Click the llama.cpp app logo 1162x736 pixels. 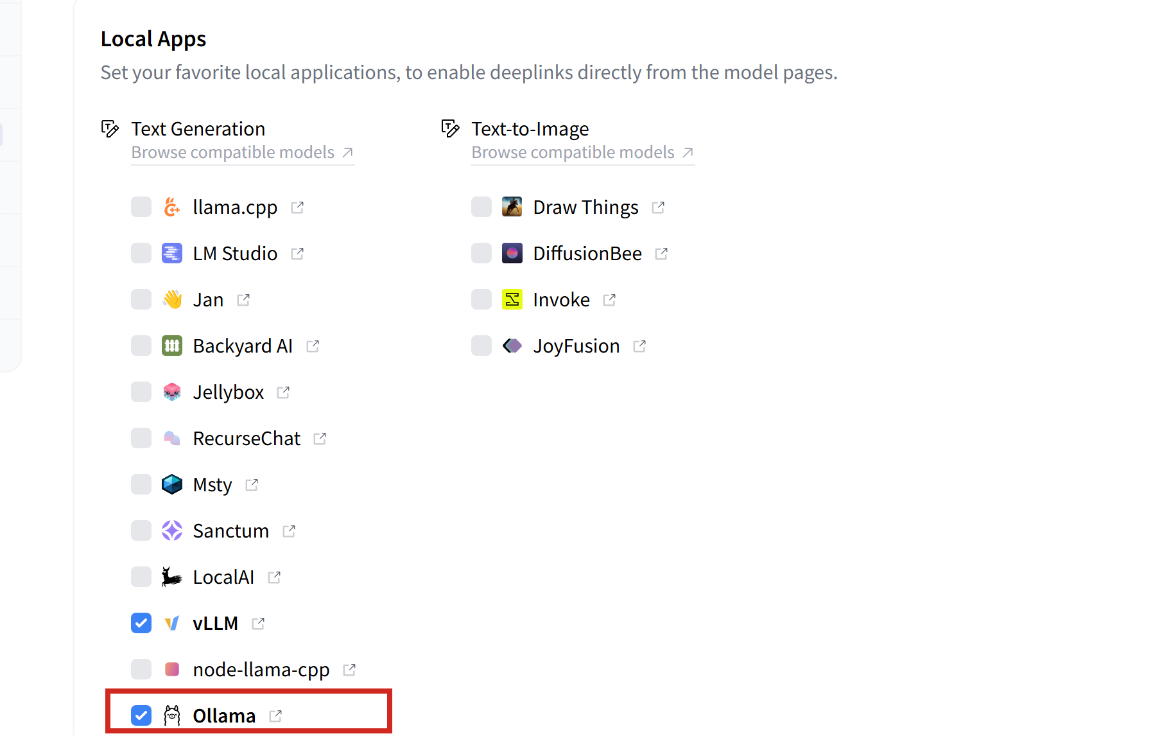point(172,207)
